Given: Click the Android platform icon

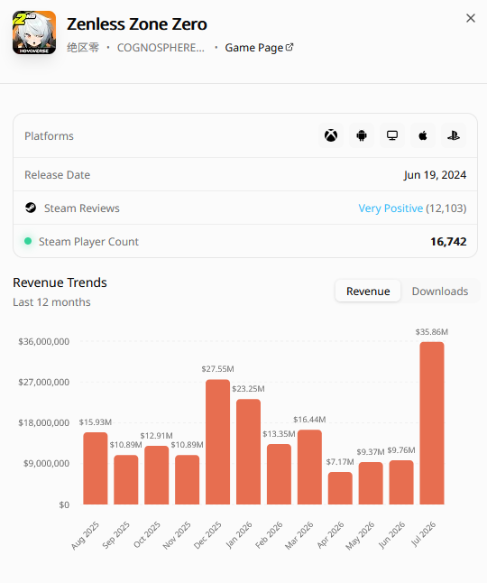Looking at the screenshot, I should [x=362, y=135].
